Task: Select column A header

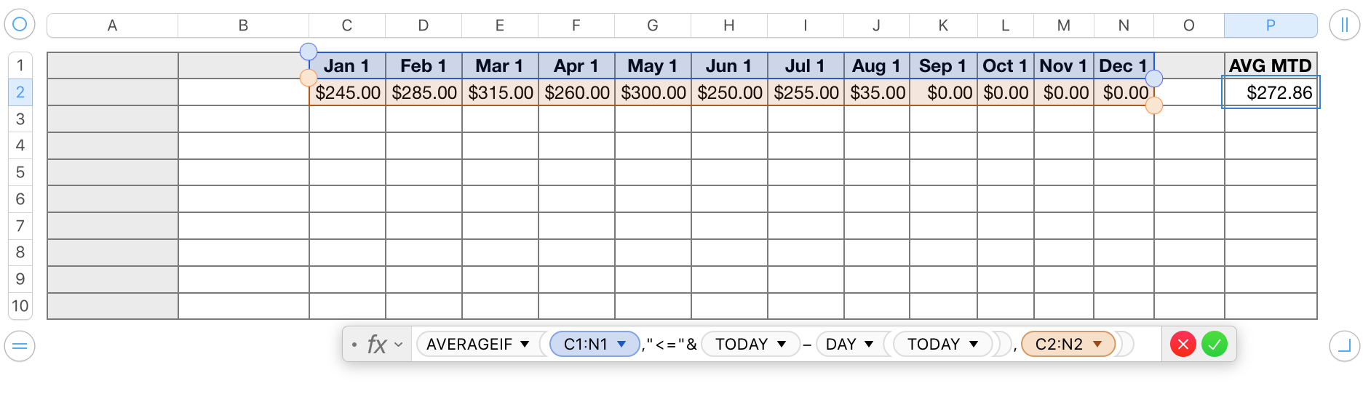Action: (x=112, y=25)
